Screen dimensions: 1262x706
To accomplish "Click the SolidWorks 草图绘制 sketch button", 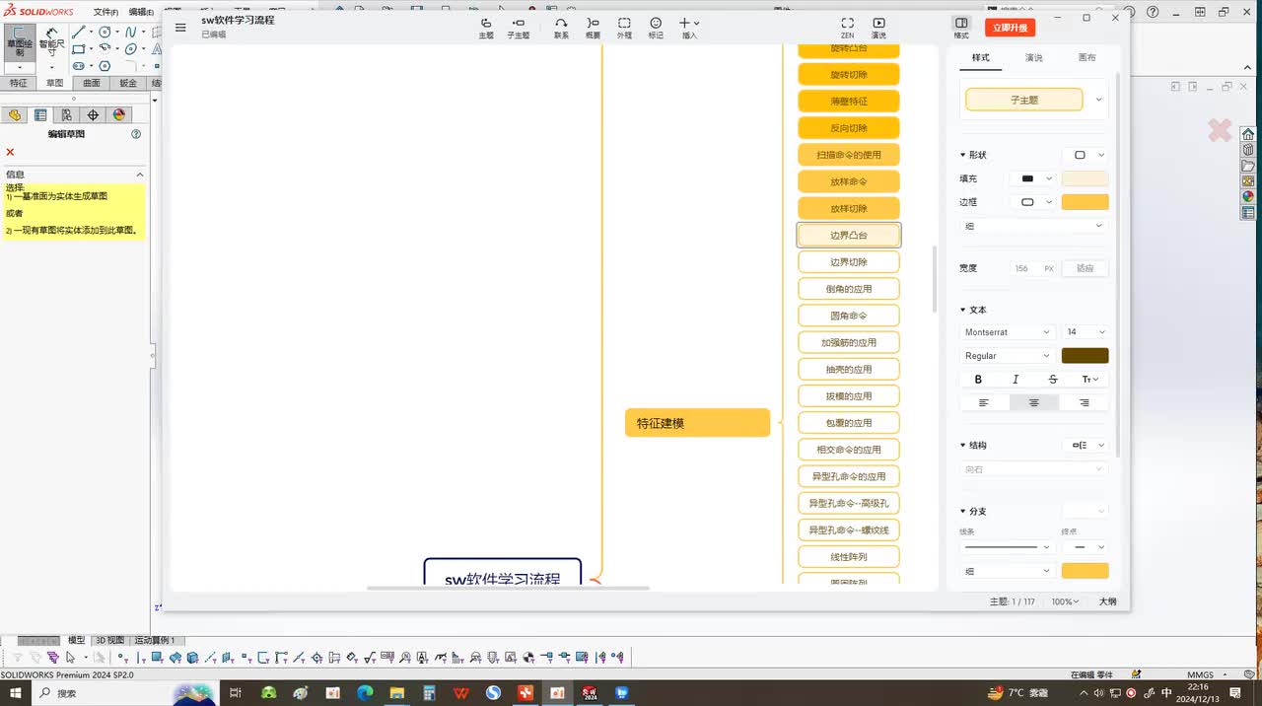I will click(x=20, y=43).
